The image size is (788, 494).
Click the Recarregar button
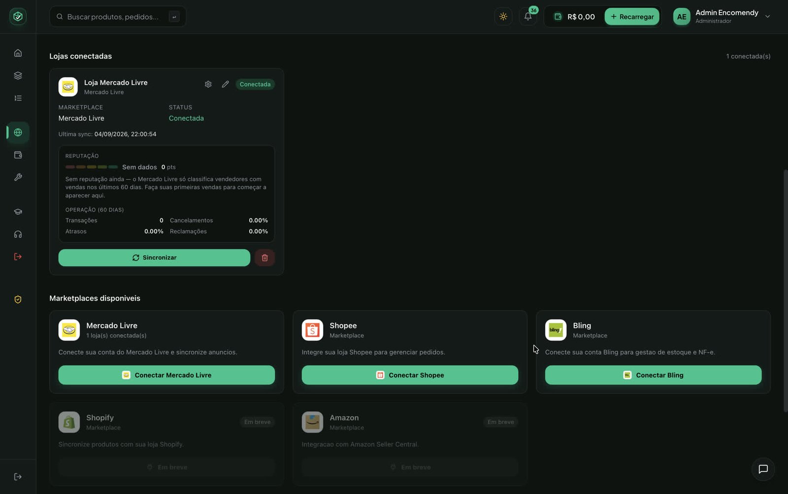(x=632, y=16)
